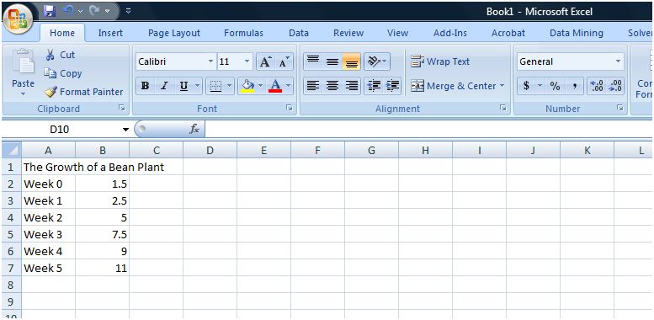Open the font size 11 dropdown
Screen dimensions: 654x320
click(x=247, y=61)
